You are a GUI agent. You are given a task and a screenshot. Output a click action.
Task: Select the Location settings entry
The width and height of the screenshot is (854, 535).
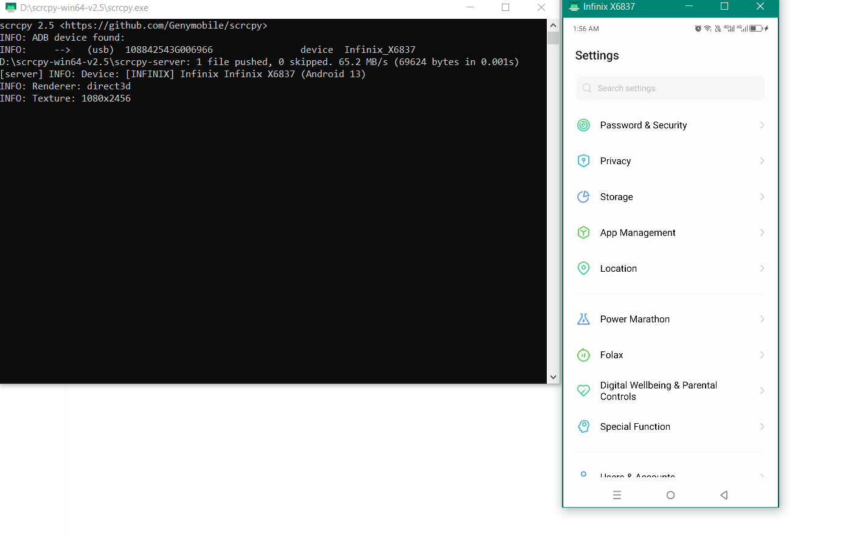click(670, 269)
